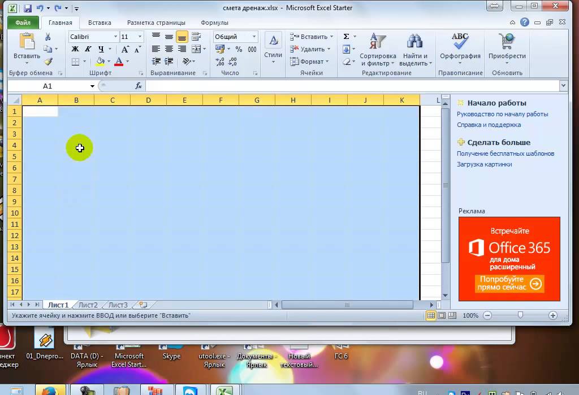Image resolution: width=579 pixels, height=395 pixels.
Task: Decrease indent in alignment group
Action: [156, 61]
